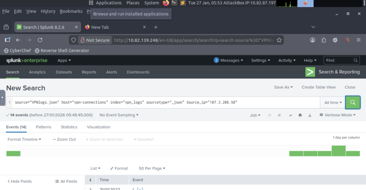Expand the Job menu dropdown

255,115
